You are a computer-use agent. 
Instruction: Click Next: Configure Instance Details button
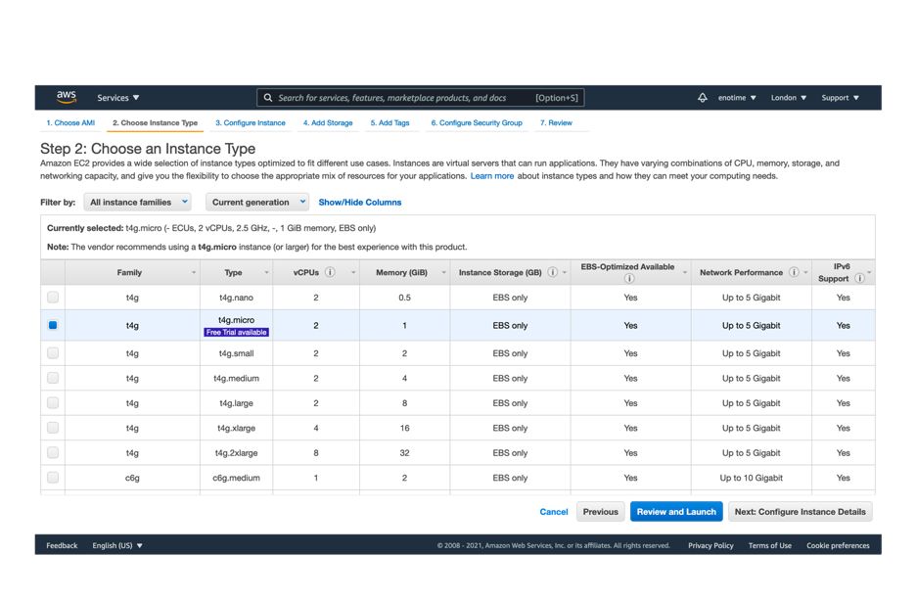coord(801,512)
